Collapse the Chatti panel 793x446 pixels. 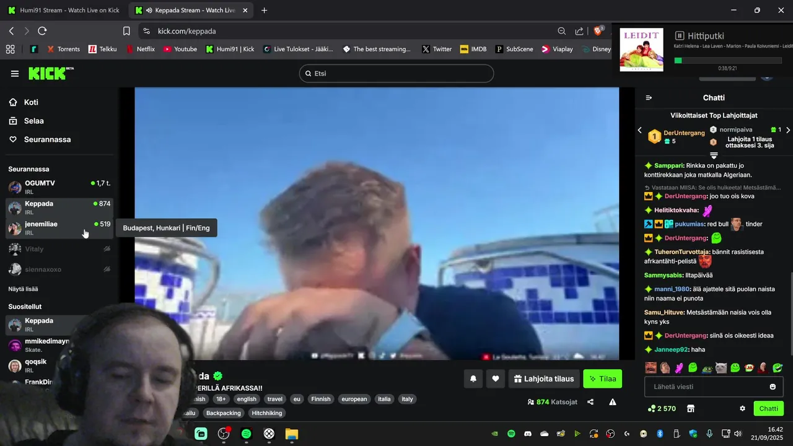tap(649, 98)
